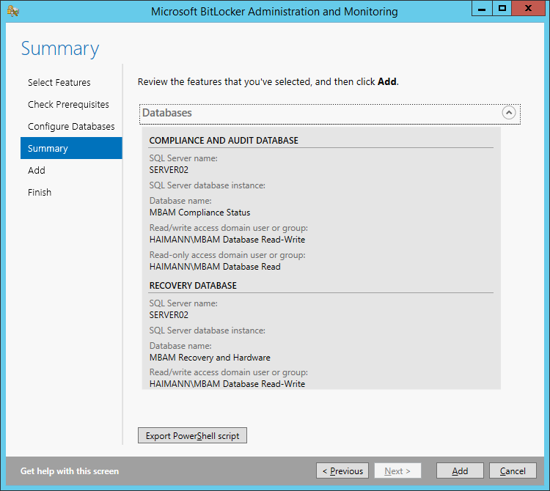Collapse the Databases section chevron
The width and height of the screenshot is (550, 491).
click(509, 113)
